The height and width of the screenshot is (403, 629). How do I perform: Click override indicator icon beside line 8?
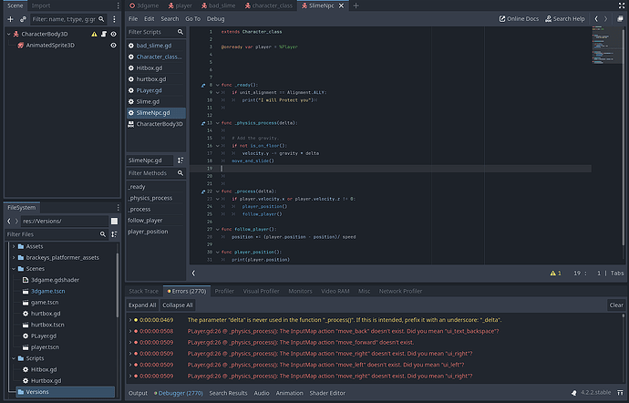[203, 85]
